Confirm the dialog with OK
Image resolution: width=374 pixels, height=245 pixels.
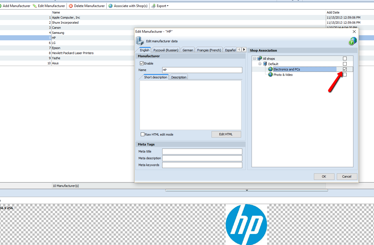[x=324, y=176]
